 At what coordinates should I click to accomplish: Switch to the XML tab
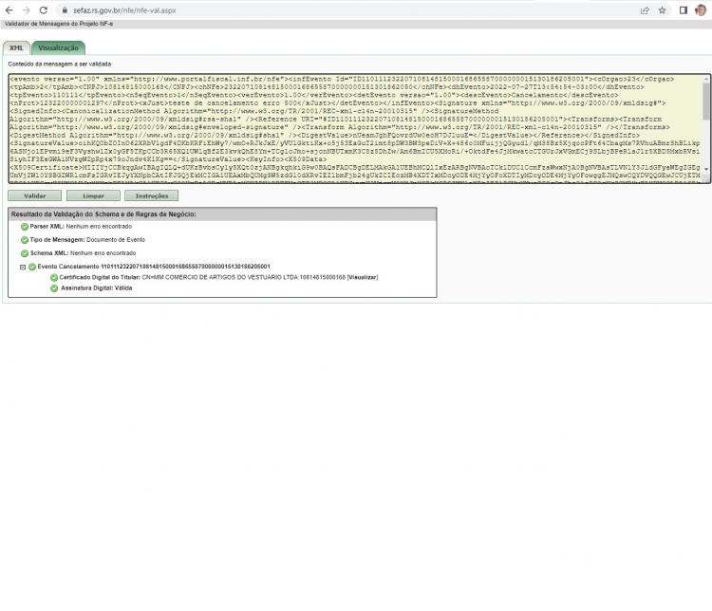click(x=16, y=47)
